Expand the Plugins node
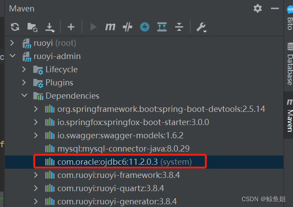 tap(24, 82)
